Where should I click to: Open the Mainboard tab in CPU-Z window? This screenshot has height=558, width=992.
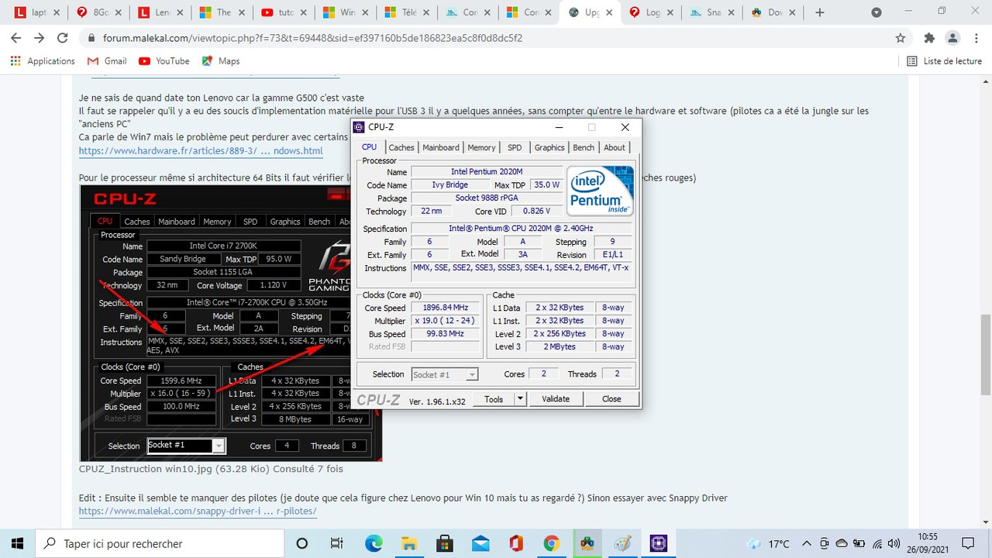[x=441, y=147]
